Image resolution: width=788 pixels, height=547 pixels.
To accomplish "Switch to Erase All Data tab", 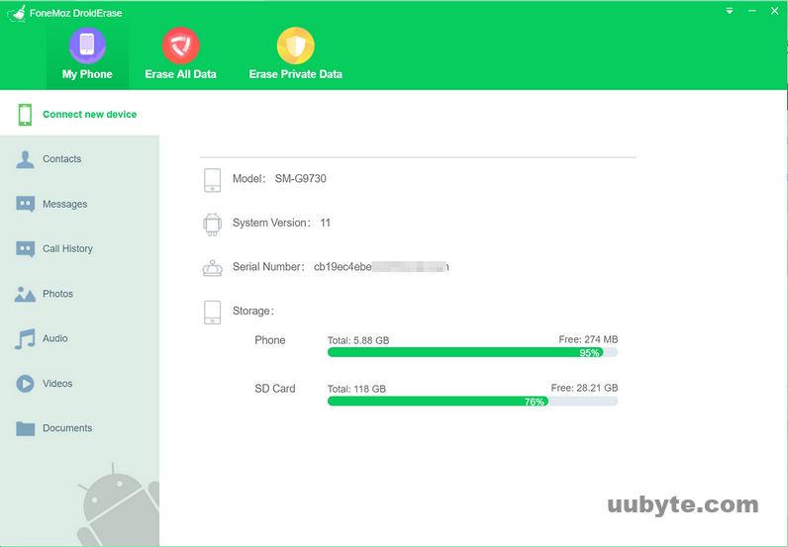I will point(180,55).
